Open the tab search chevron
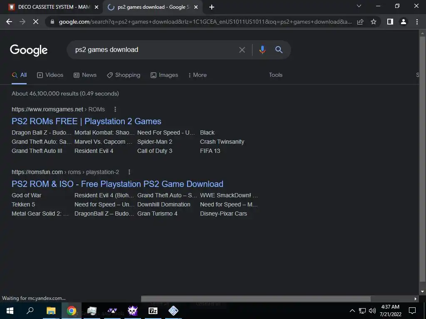Image resolution: width=426 pixels, height=319 pixels. pyautogui.click(x=359, y=6)
